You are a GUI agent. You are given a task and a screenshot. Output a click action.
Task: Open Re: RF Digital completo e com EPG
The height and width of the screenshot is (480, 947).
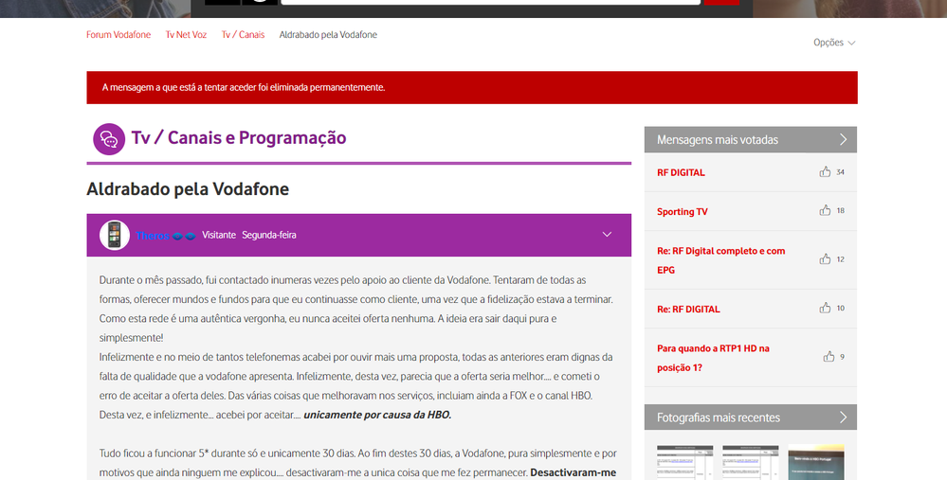[721, 260]
